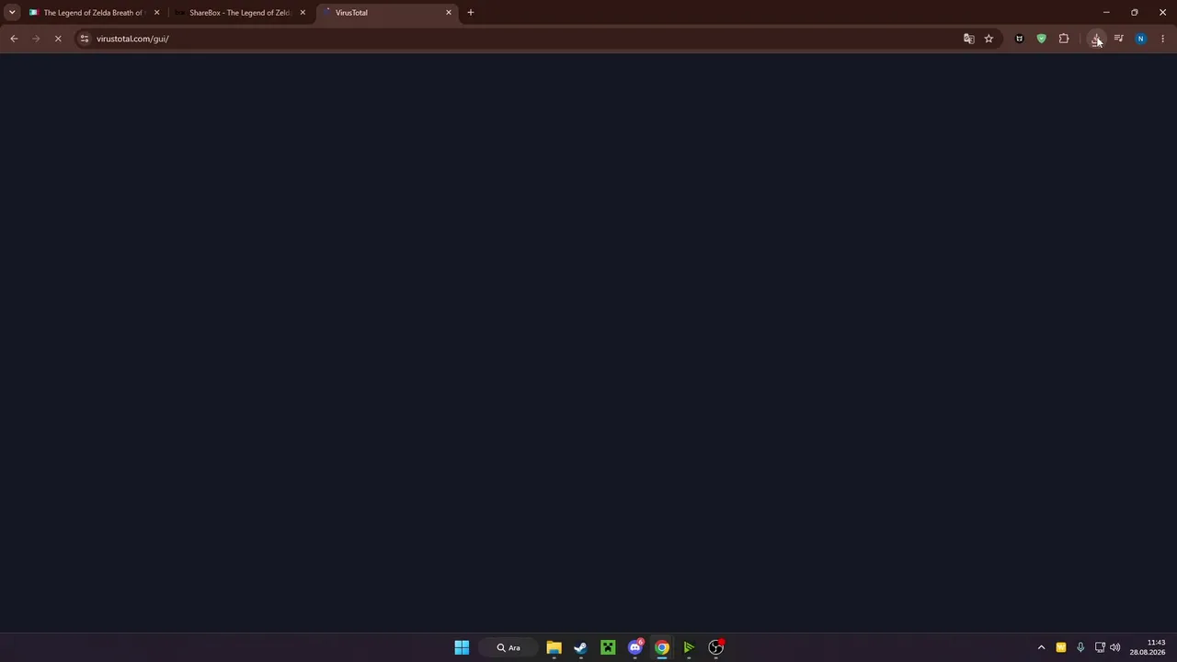Open Chrome's three-dot menu
Image resolution: width=1177 pixels, height=662 pixels.
[1162, 39]
